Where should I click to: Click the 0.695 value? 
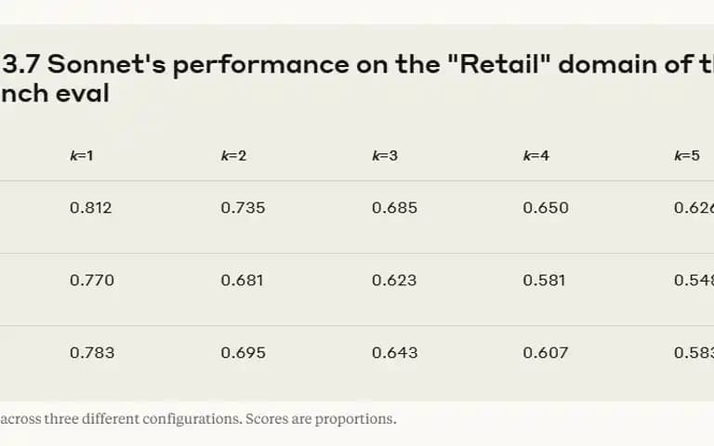pos(244,353)
